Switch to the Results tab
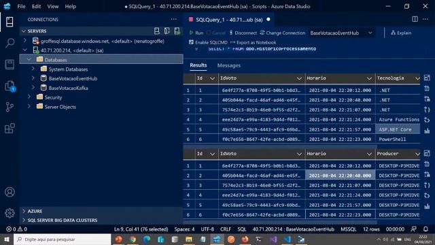The image size is (435, 245). tap(198, 65)
